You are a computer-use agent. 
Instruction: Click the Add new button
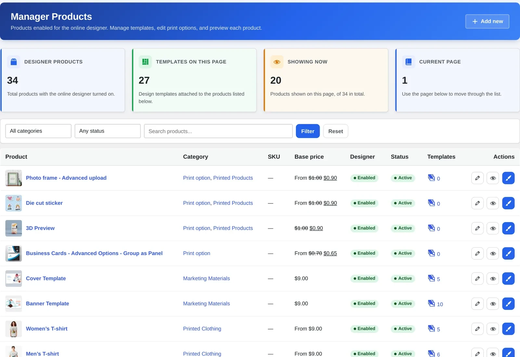(x=487, y=21)
